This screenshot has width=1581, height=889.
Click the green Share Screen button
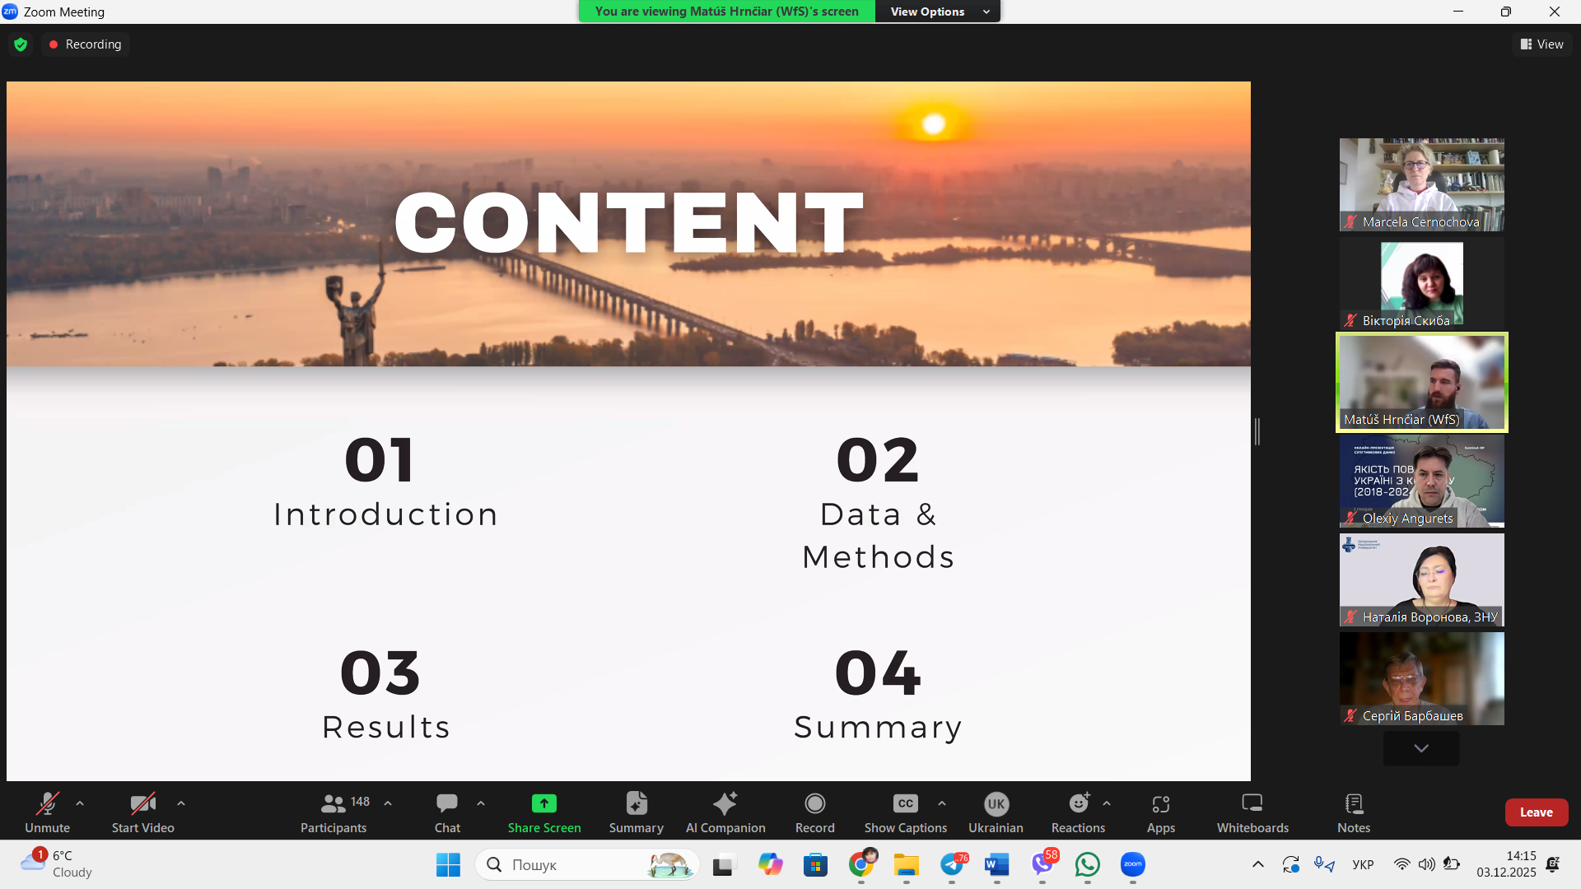click(x=544, y=811)
